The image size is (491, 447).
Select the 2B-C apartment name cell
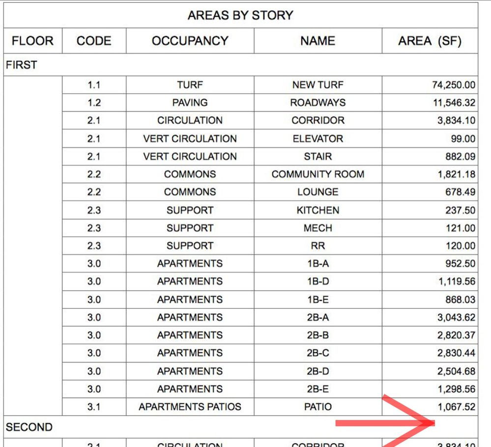point(318,353)
